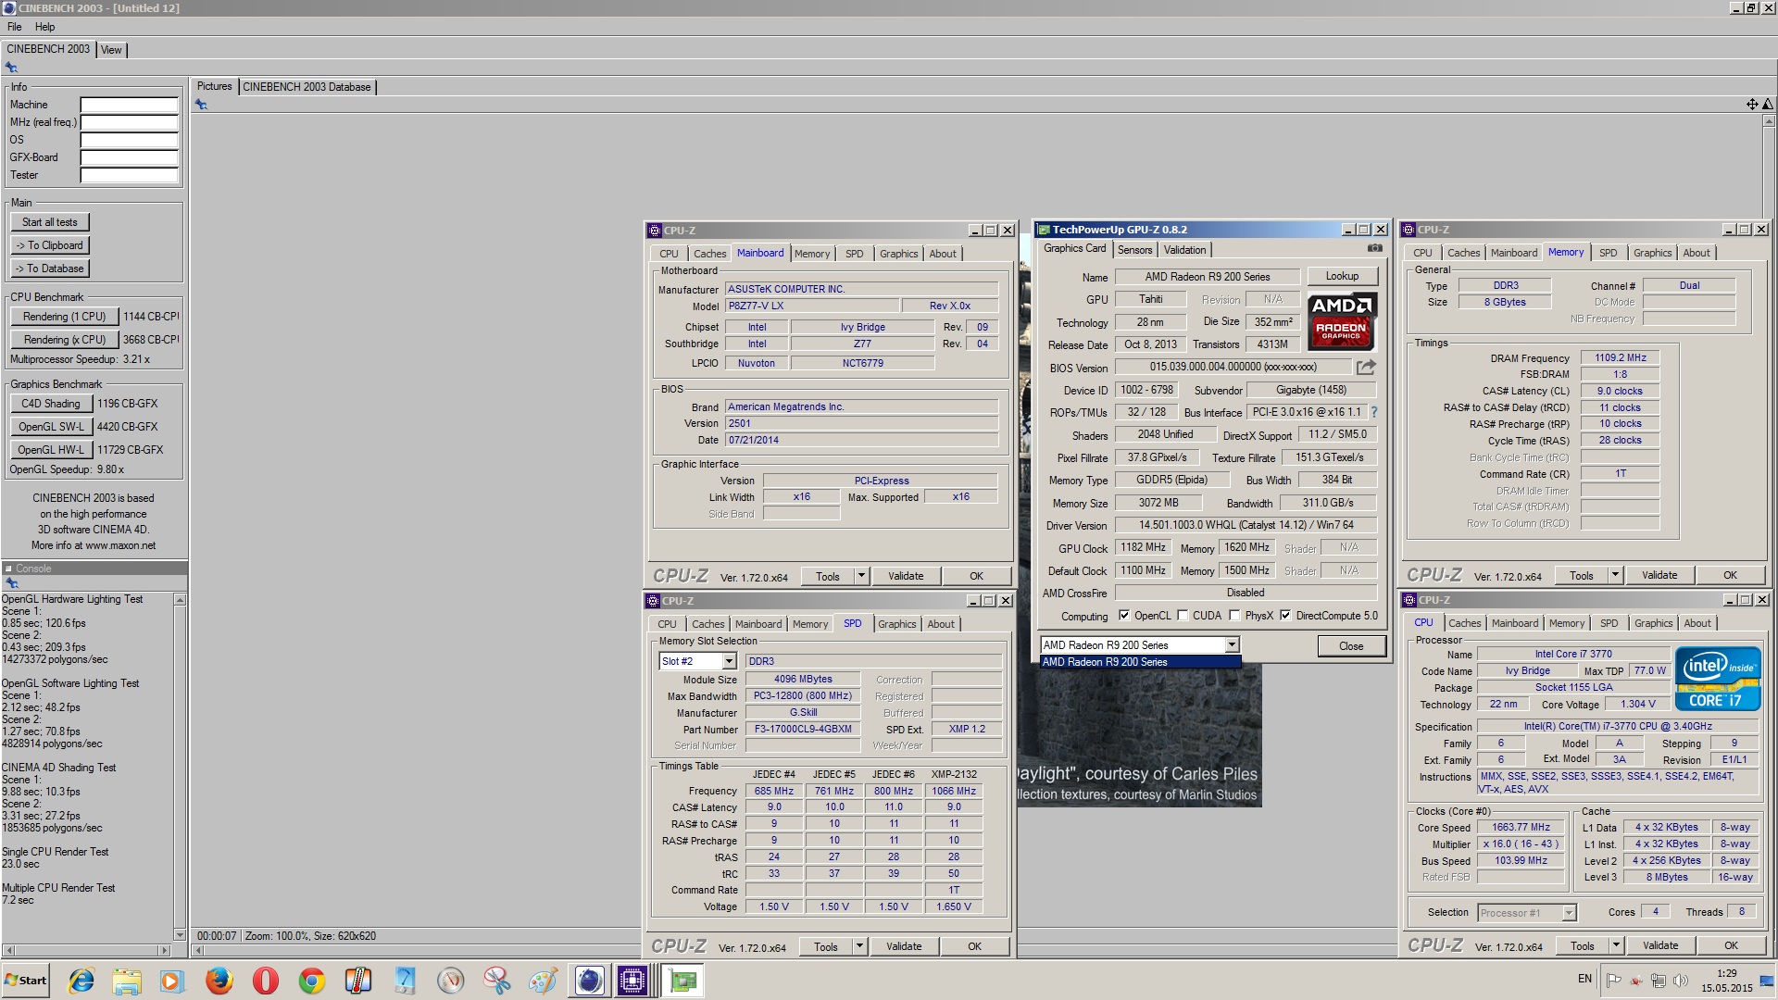Open the File menu
1778x1000 pixels.
coord(15,27)
